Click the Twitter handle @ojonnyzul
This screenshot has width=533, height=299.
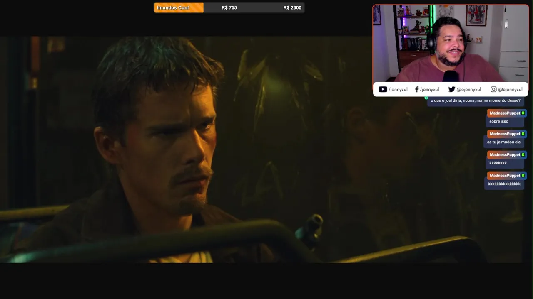(468, 89)
